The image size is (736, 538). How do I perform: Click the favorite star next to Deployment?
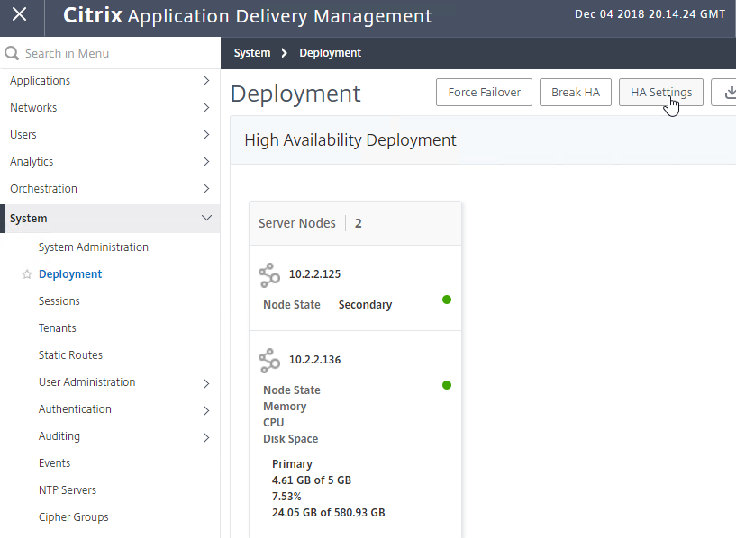pyautogui.click(x=27, y=274)
